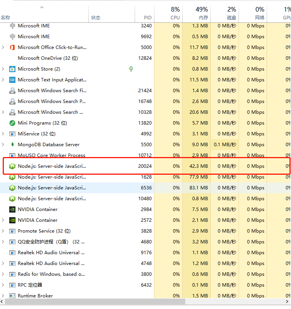Expand the Promote Service (32 位) group
The width and height of the screenshot is (291, 309).
(x=3, y=231)
